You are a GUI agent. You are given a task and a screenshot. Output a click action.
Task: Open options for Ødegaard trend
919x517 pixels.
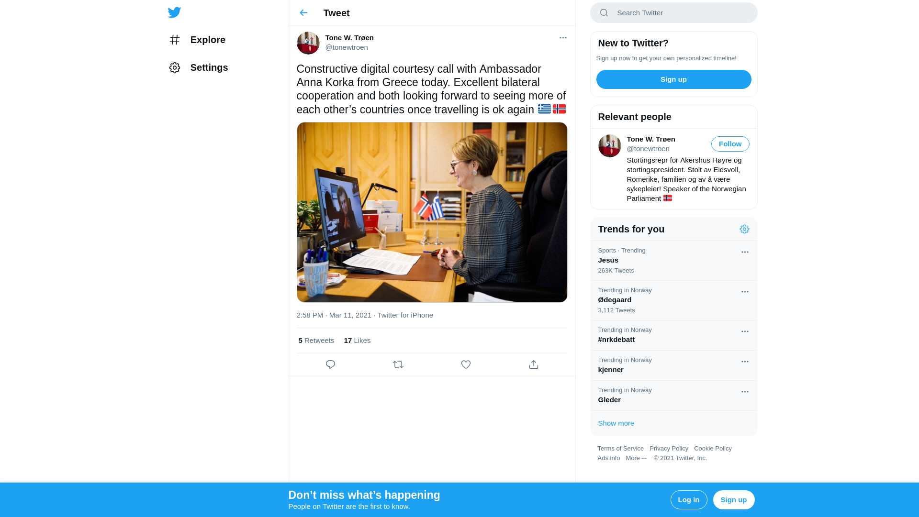click(745, 292)
